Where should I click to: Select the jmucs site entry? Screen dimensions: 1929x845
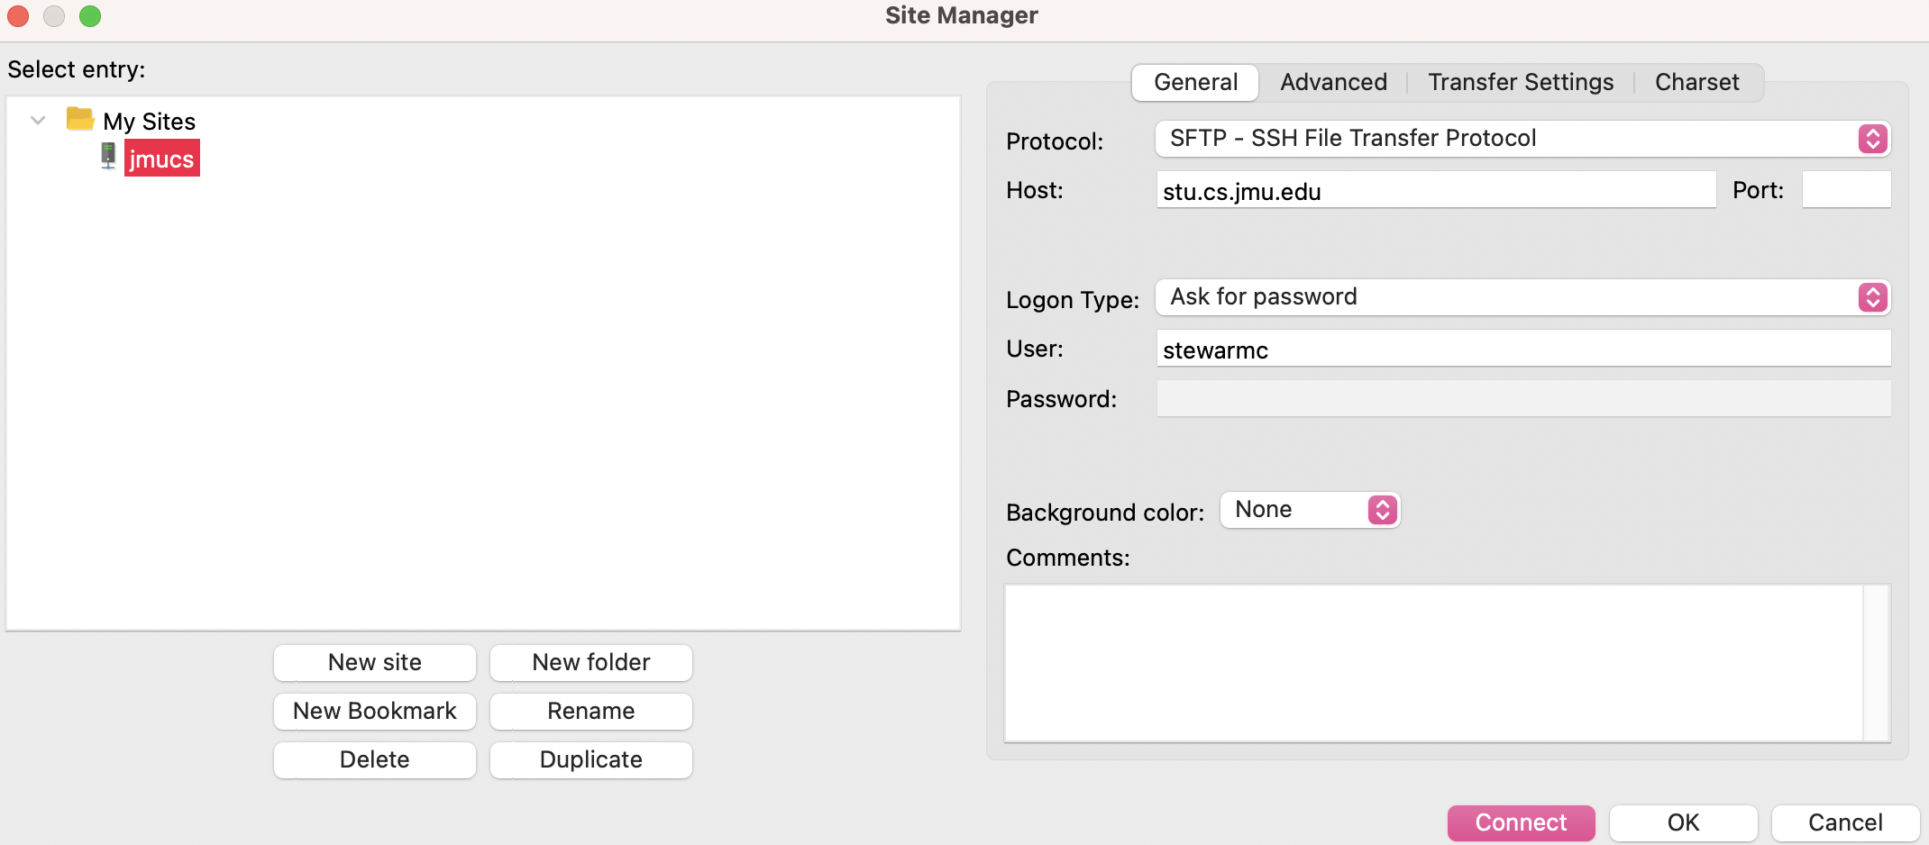coord(161,158)
